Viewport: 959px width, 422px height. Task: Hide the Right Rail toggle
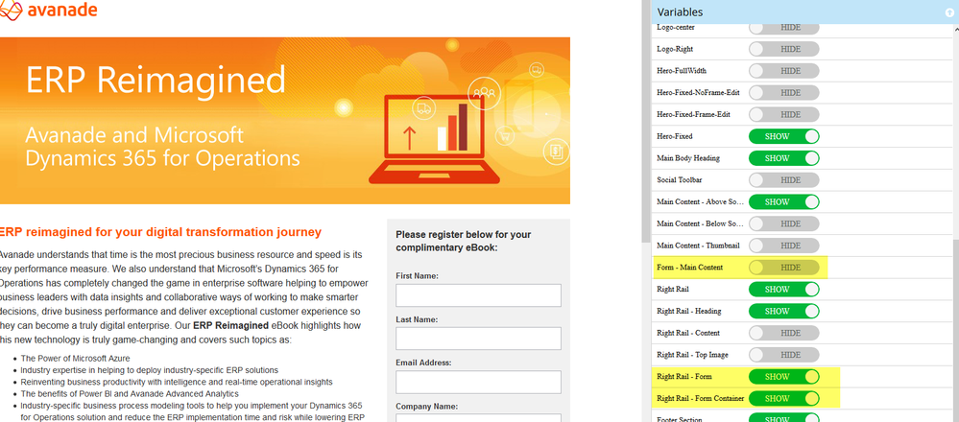(783, 289)
